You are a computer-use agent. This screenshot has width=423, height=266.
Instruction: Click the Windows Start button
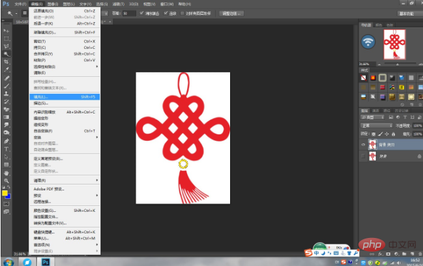pyautogui.click(x=8, y=262)
